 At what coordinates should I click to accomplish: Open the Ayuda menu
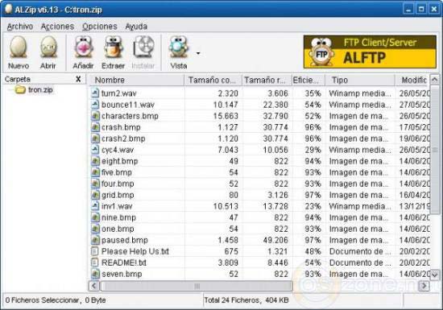click(x=136, y=27)
